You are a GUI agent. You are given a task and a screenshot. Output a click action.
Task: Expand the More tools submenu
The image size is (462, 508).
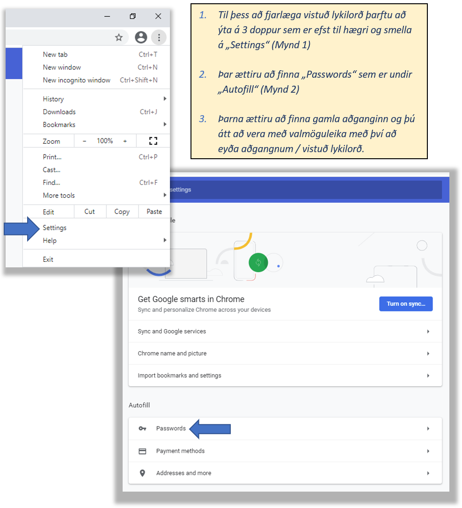tap(164, 195)
